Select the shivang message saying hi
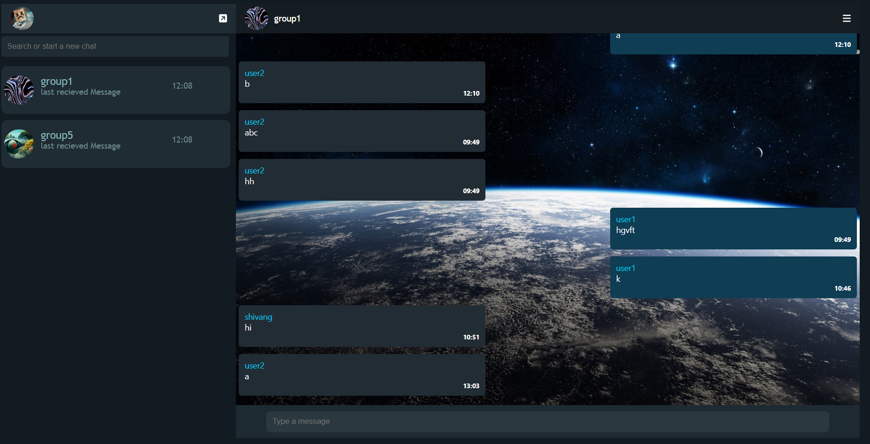Viewport: 870px width, 444px height. [x=362, y=326]
